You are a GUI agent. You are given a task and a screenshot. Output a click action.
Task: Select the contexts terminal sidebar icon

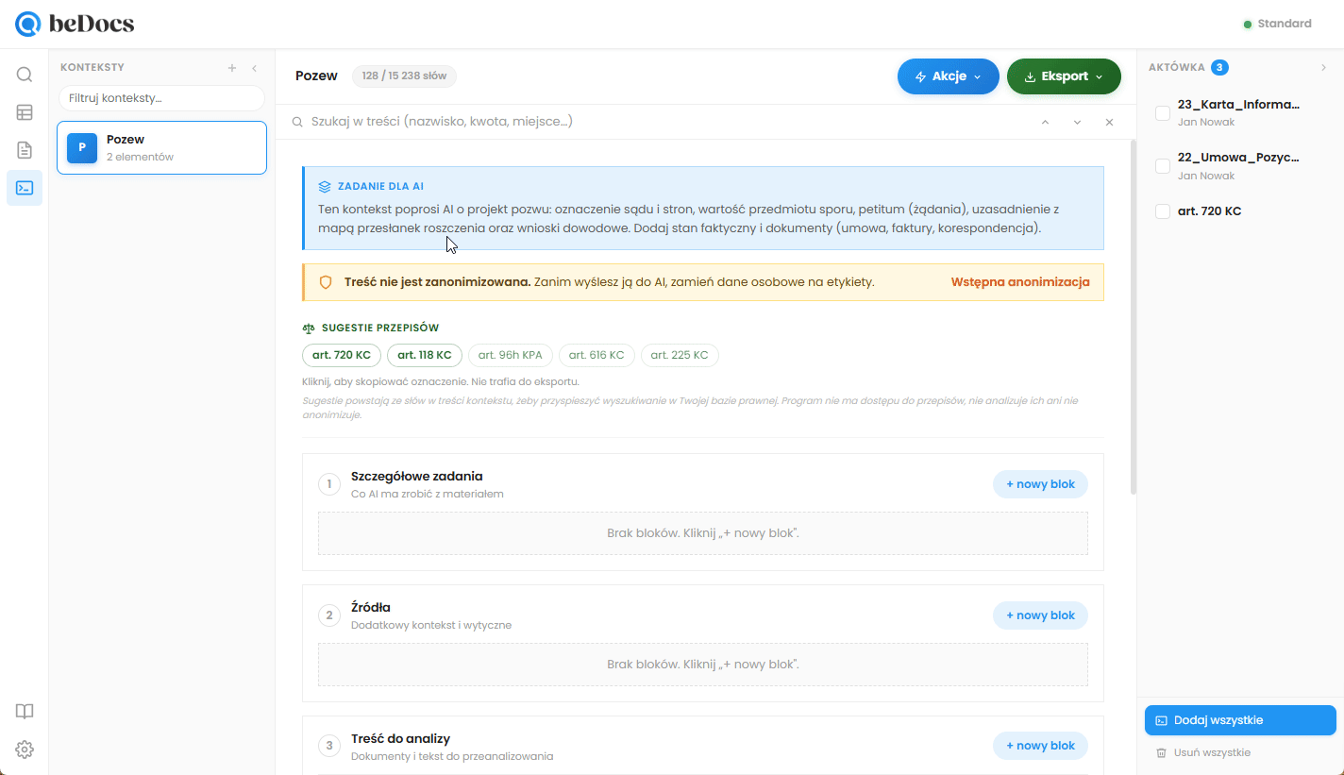point(25,188)
